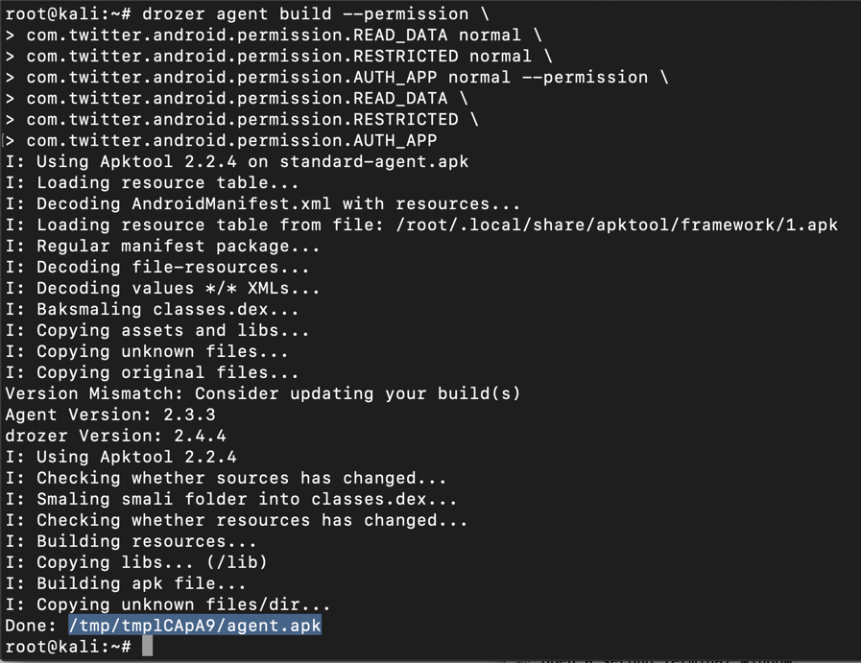Click the 'Done:' label before the apk path
Image resolution: width=861 pixels, height=663 pixels.
click(x=32, y=626)
